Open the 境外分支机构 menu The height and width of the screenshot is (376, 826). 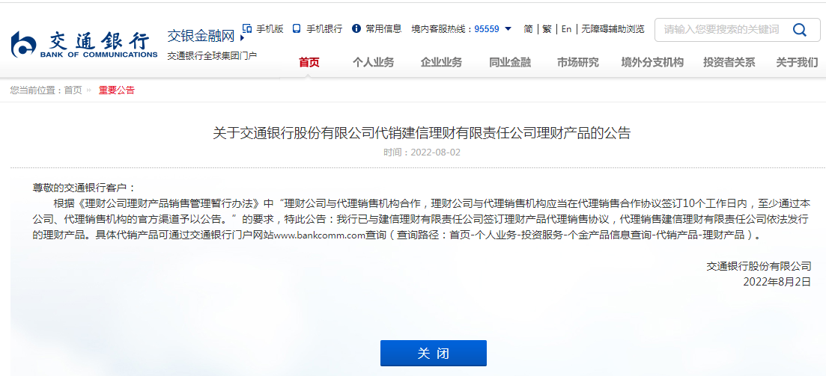(652, 62)
